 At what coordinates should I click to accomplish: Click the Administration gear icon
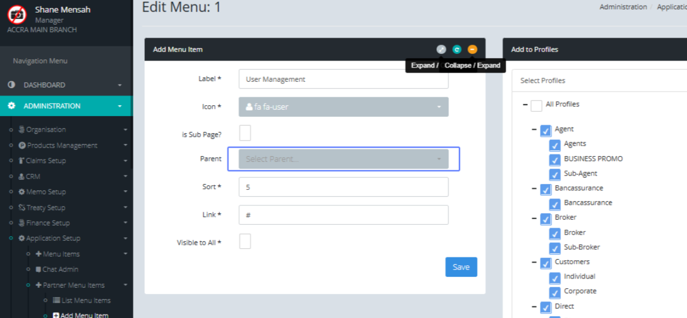(x=11, y=106)
